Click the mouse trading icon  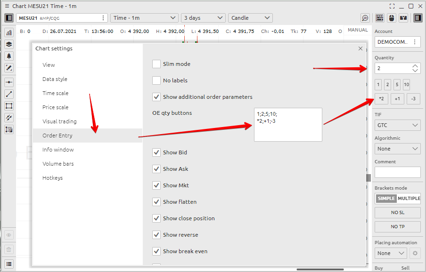[391, 18]
